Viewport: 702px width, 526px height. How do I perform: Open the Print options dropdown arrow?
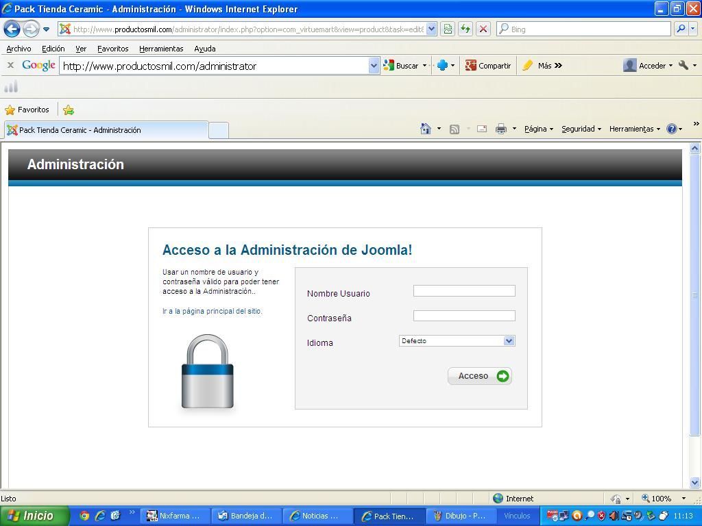pos(514,129)
